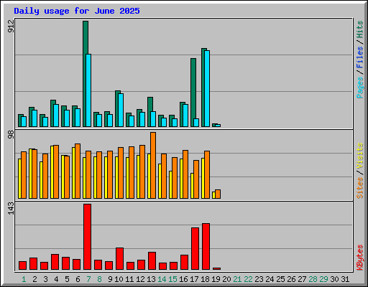Click day label 14 on the x-axis

[x=162, y=279]
